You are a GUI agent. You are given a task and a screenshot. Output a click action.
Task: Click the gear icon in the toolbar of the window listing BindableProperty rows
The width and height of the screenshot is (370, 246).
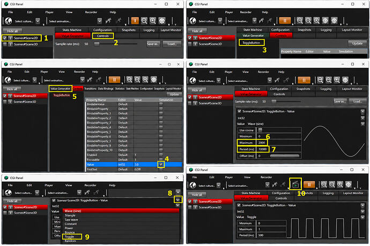(x=154, y=80)
